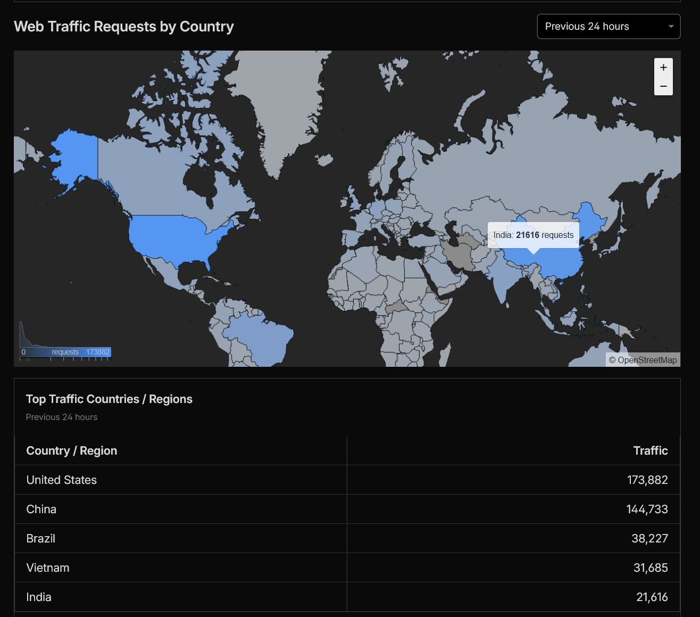Click the India requests tooltip

click(533, 235)
